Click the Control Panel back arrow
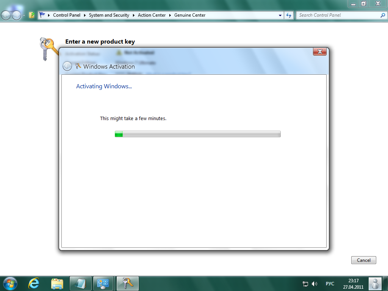Viewport: 388px width, 291px height. [6, 15]
